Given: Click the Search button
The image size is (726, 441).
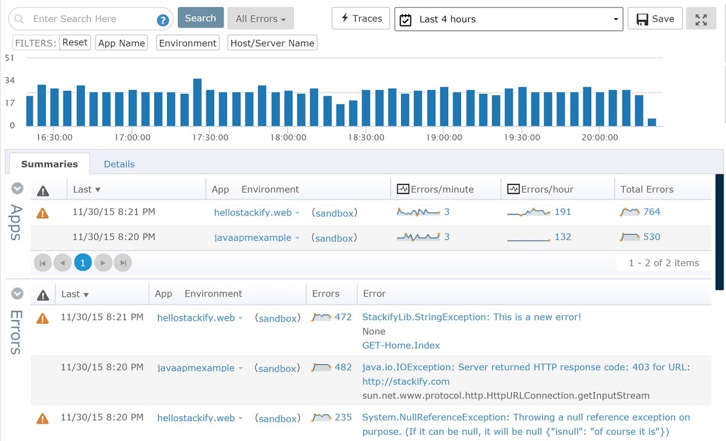Looking at the screenshot, I should click(201, 18).
